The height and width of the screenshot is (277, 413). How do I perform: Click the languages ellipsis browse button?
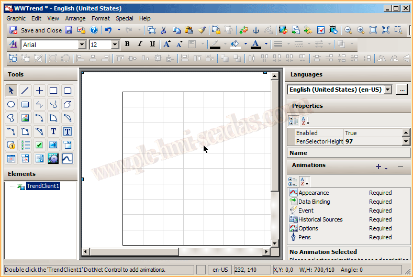click(x=401, y=90)
